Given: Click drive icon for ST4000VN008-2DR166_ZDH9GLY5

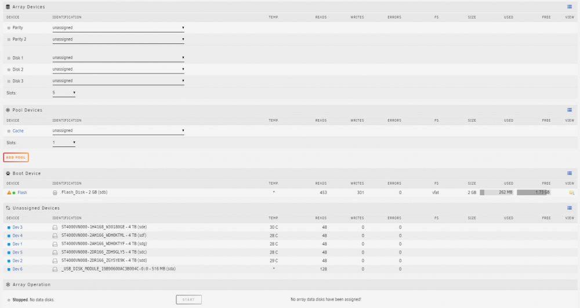Looking at the screenshot, I should point(55,252).
